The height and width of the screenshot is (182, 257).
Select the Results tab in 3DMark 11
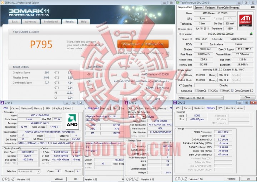click(70, 22)
